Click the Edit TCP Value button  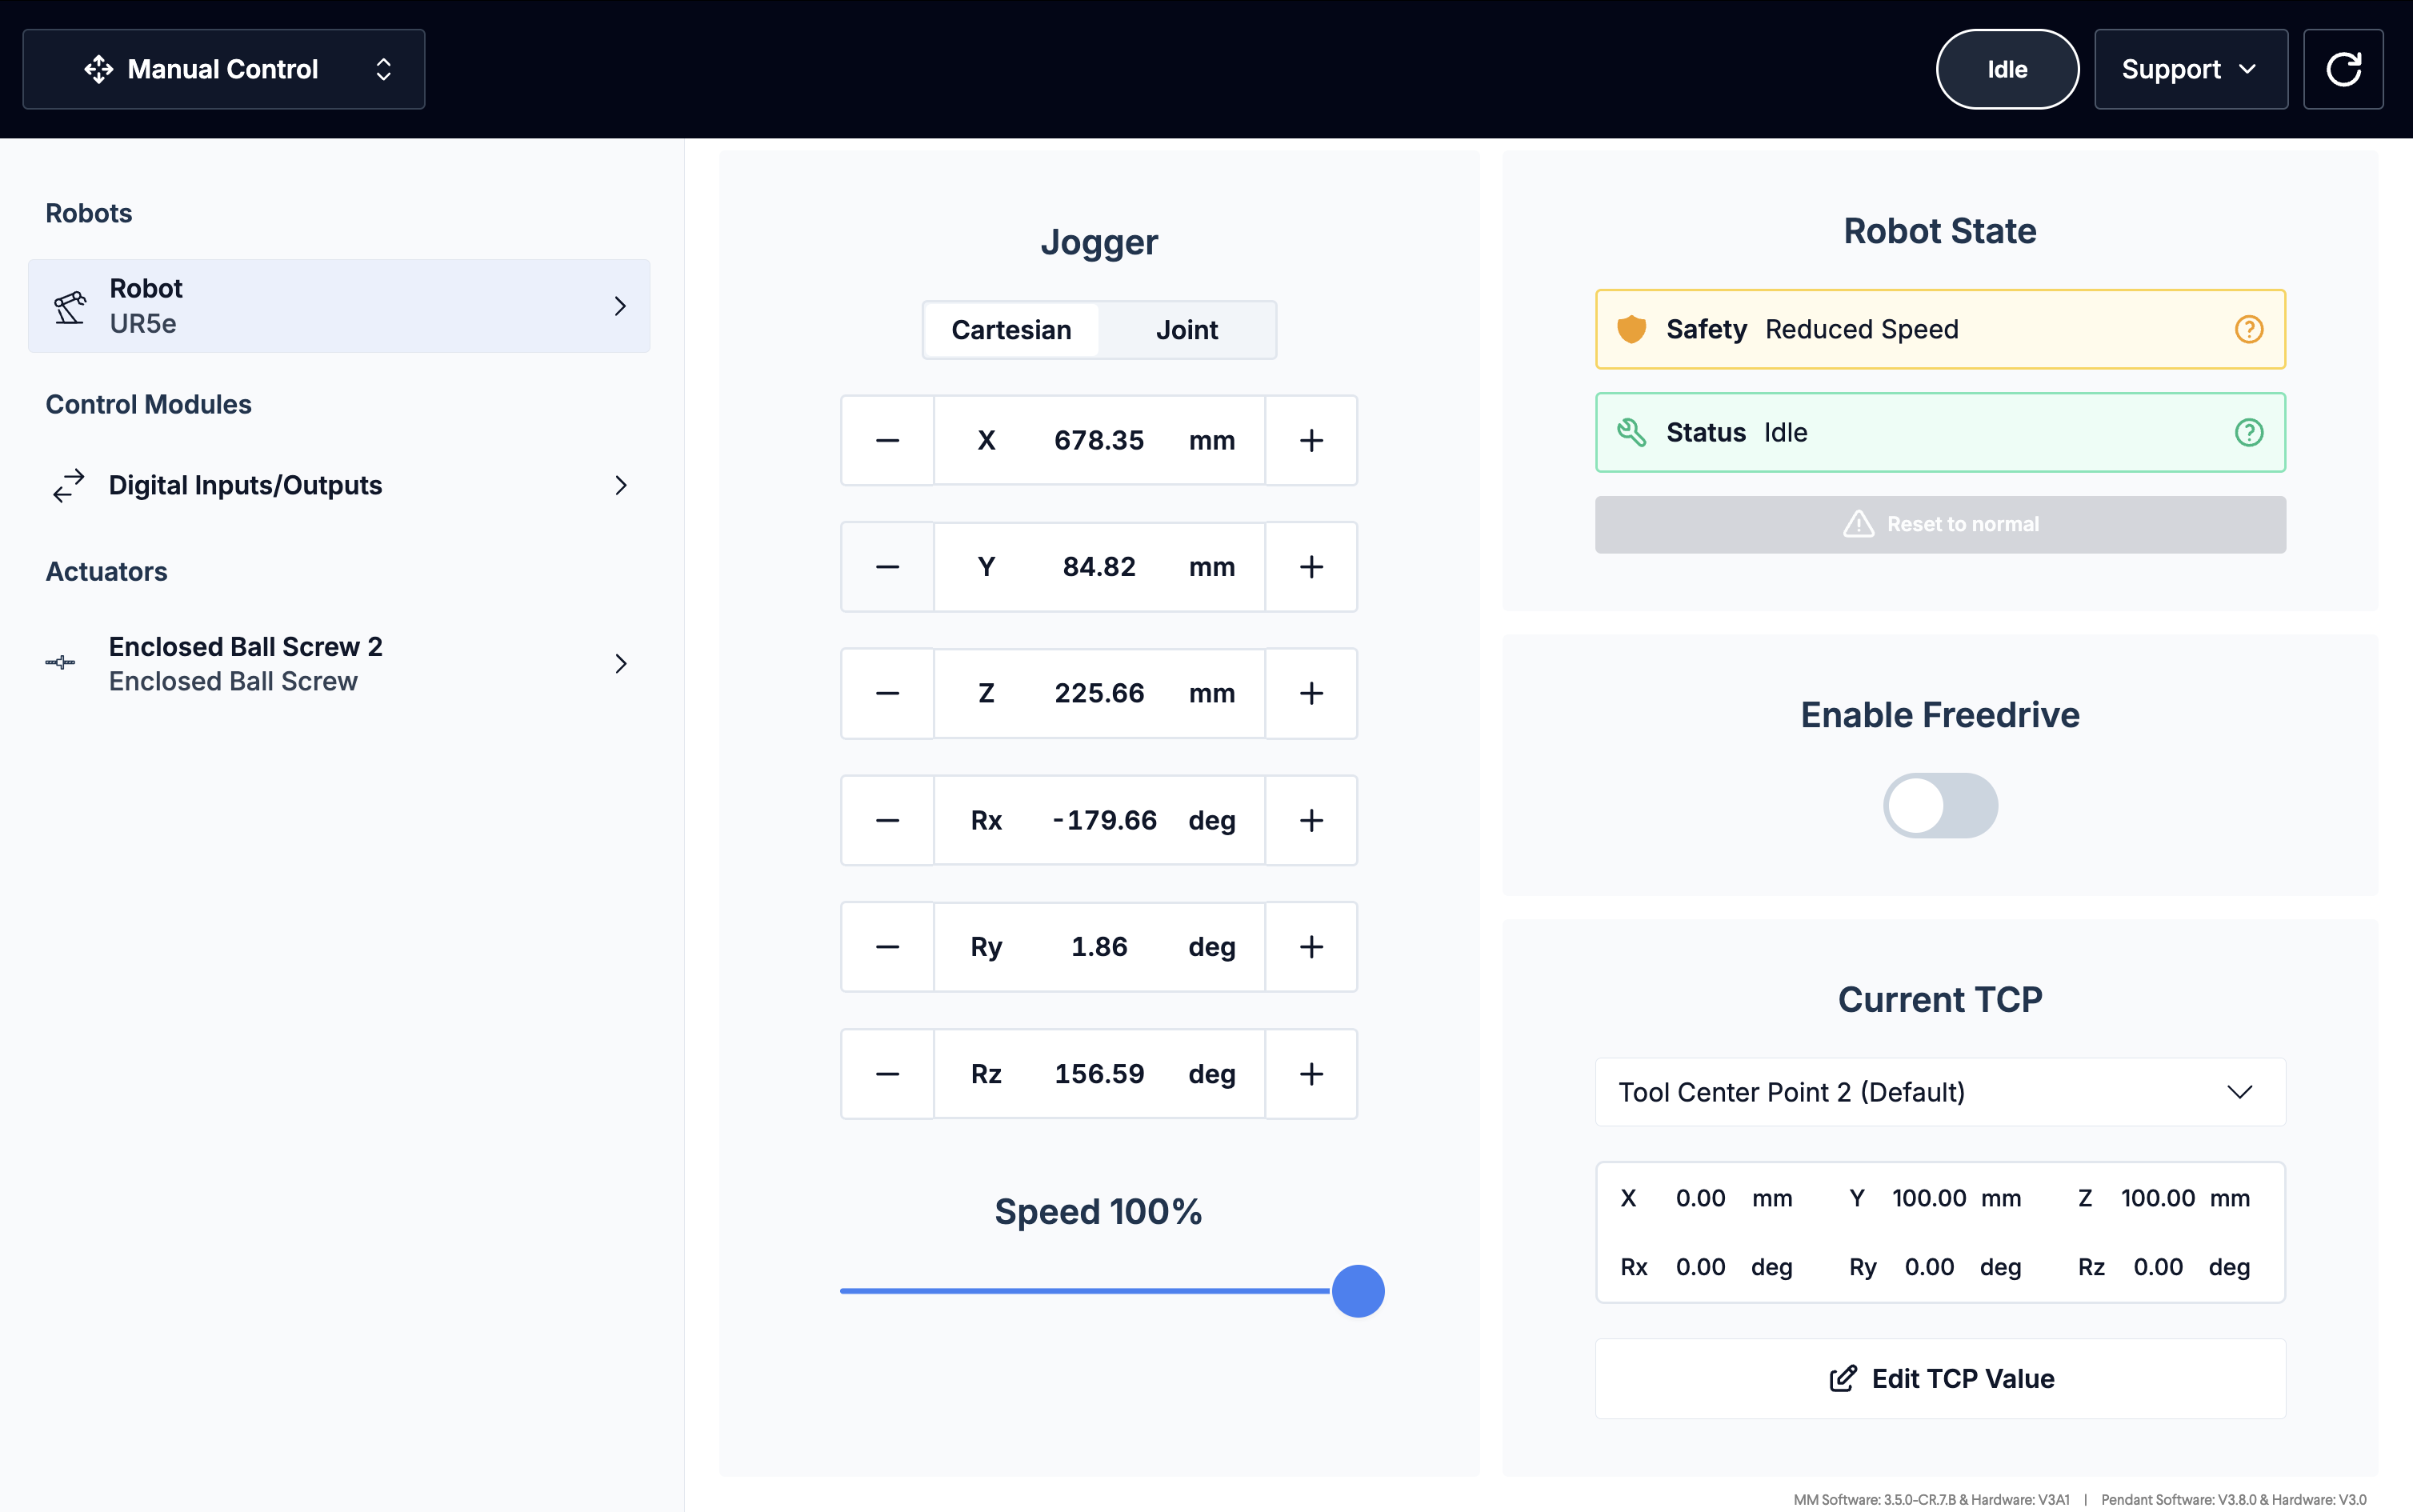coord(1940,1379)
